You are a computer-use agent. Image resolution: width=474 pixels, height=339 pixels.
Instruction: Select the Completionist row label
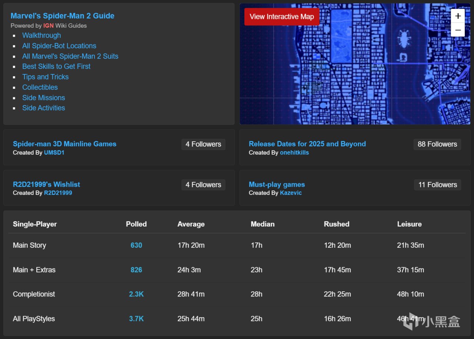pyautogui.click(x=34, y=294)
